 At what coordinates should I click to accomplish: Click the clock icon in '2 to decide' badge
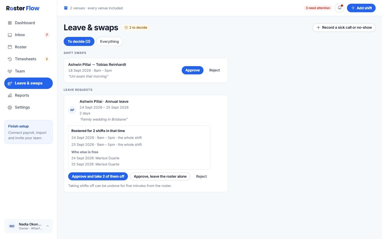126,28
